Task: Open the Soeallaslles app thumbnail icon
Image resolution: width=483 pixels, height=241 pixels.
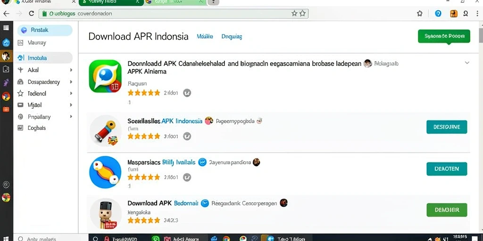Action: click(105, 131)
